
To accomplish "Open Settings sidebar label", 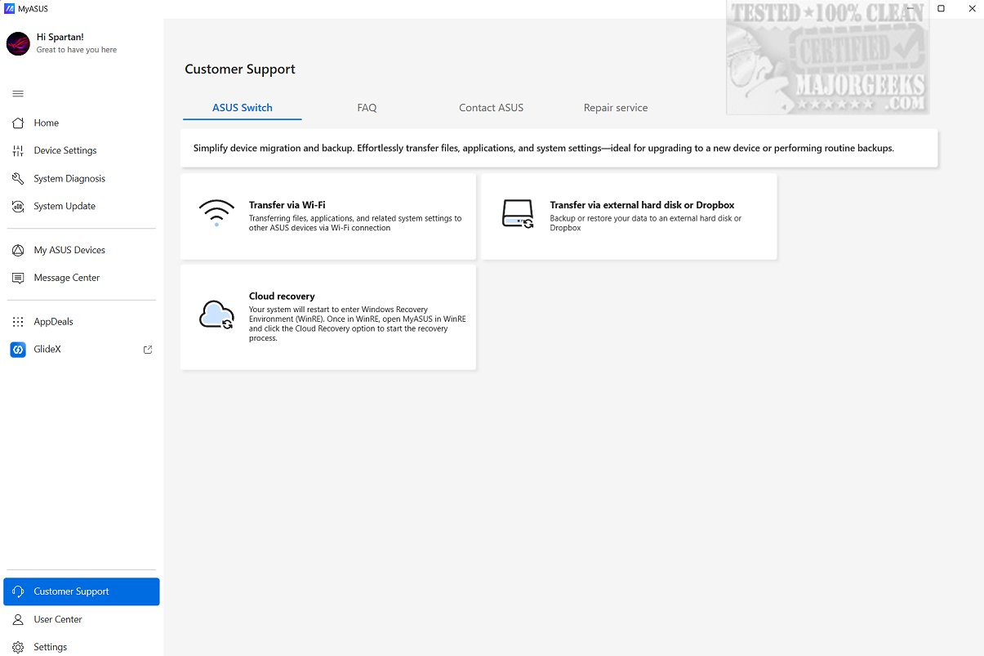I will coord(51,647).
